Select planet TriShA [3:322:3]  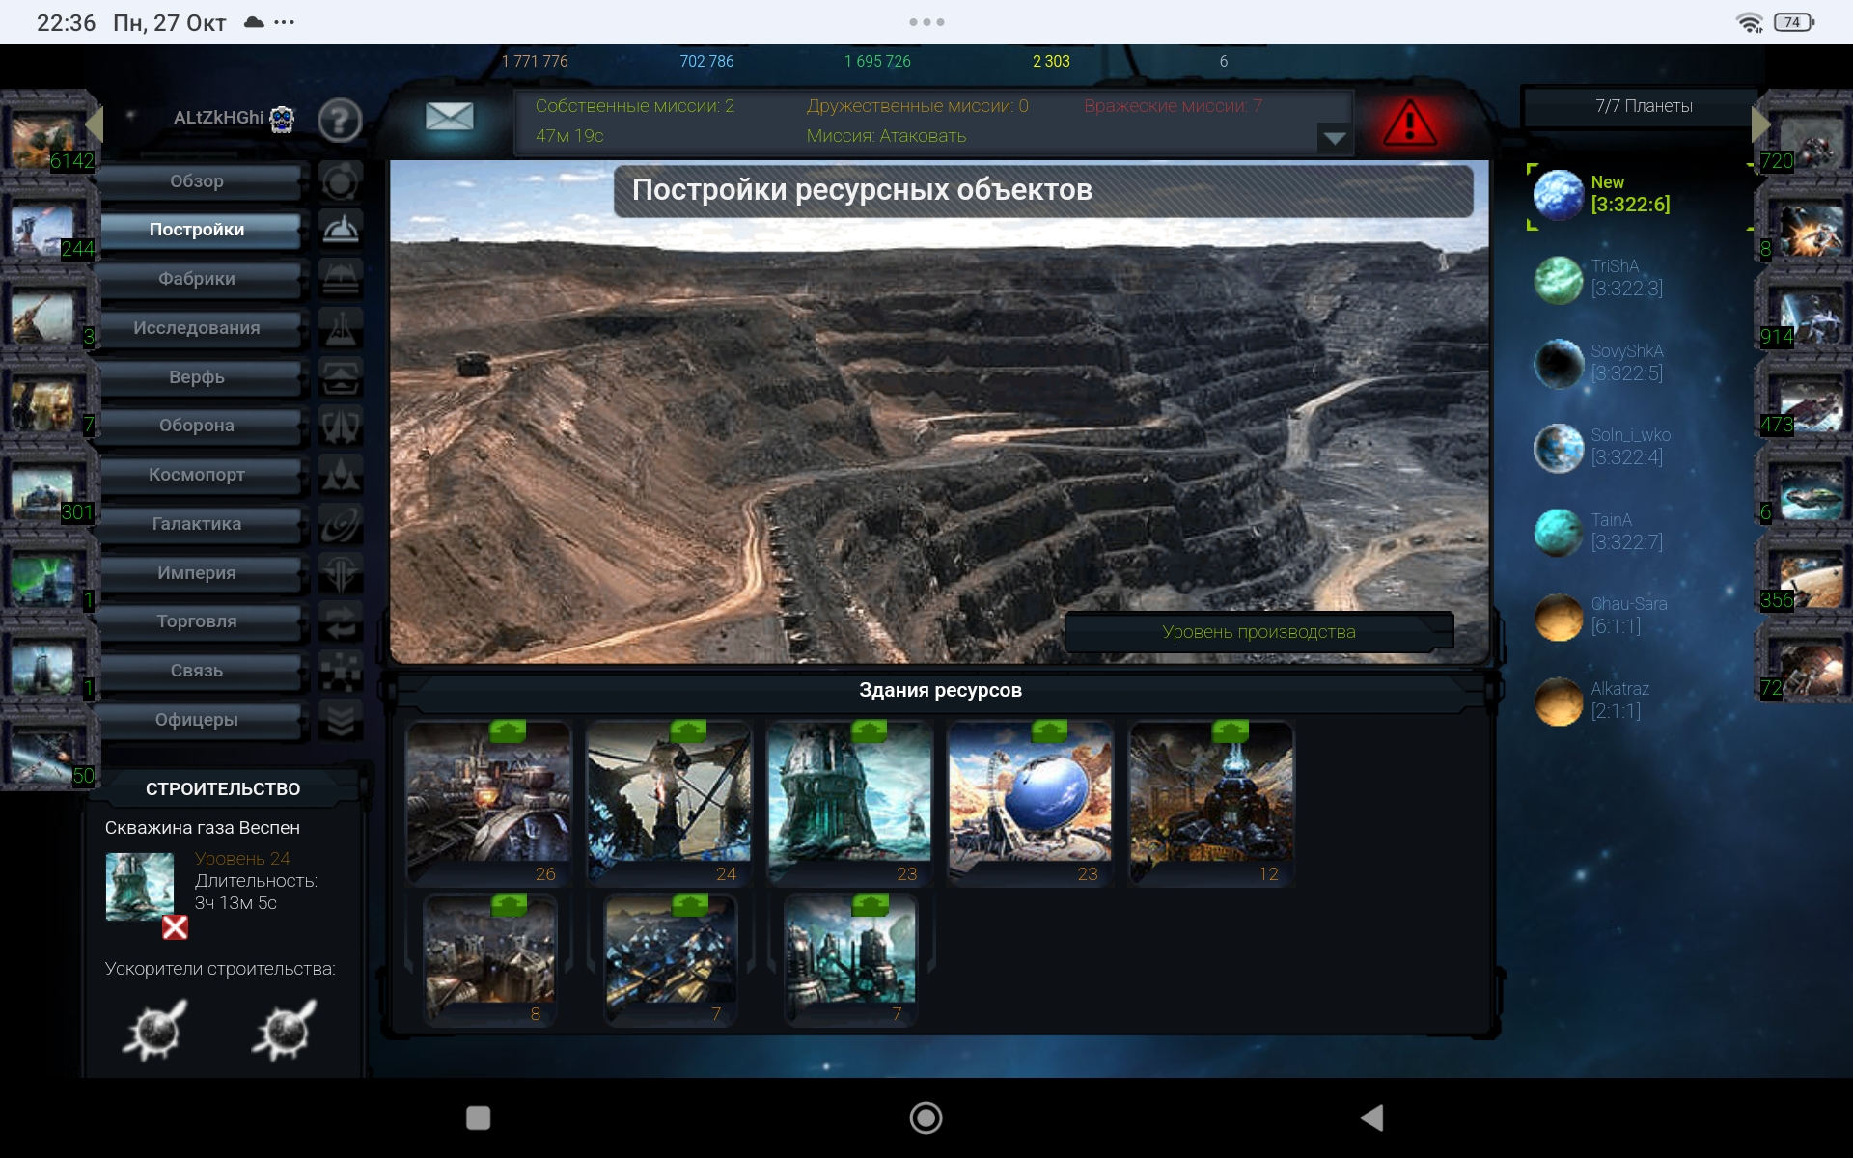[x=1602, y=278]
